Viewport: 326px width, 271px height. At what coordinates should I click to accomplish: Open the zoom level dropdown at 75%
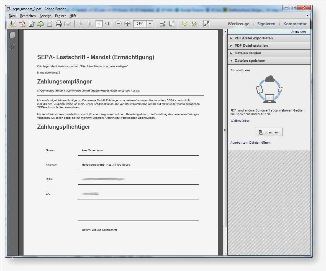[149, 24]
